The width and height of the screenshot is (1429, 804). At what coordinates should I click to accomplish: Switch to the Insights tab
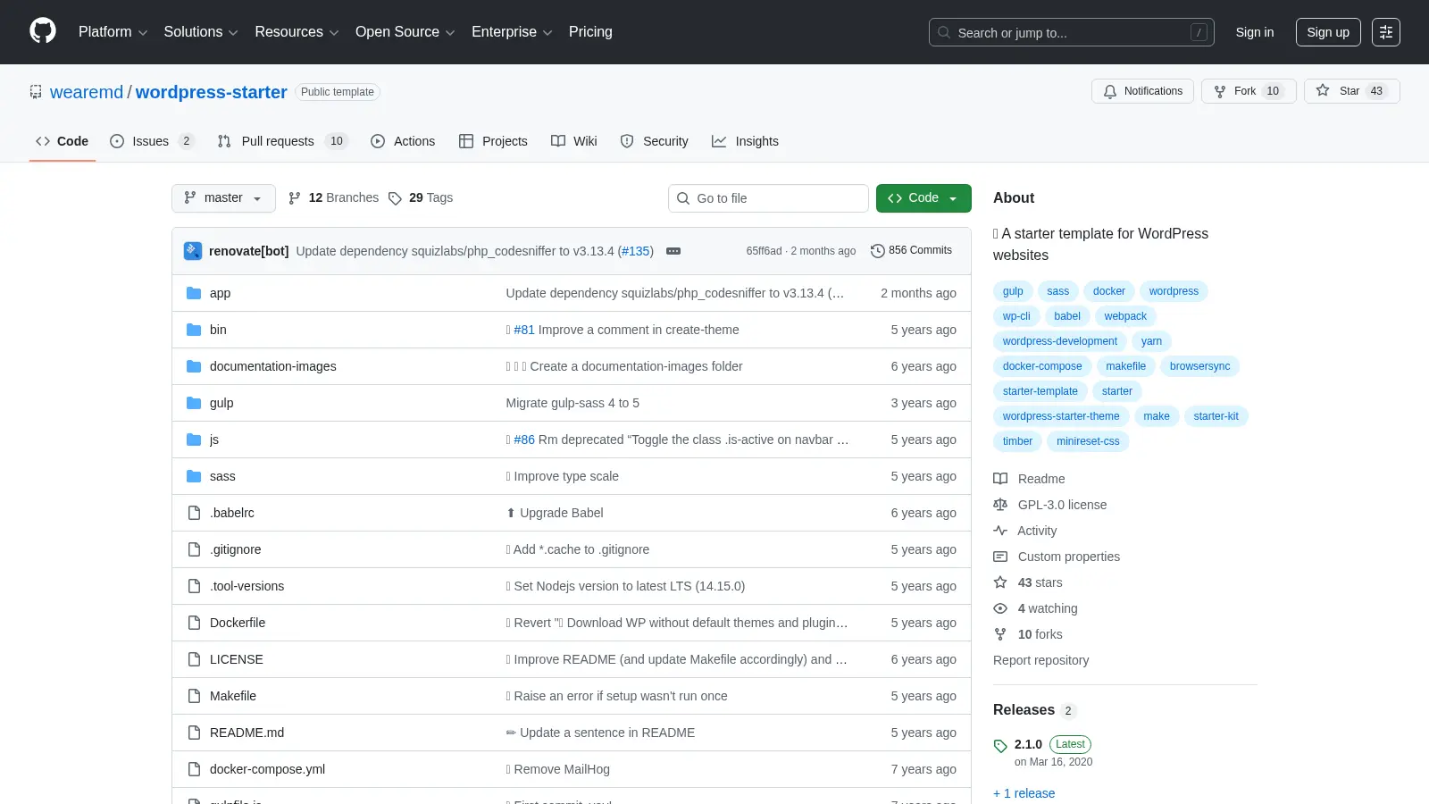click(745, 141)
